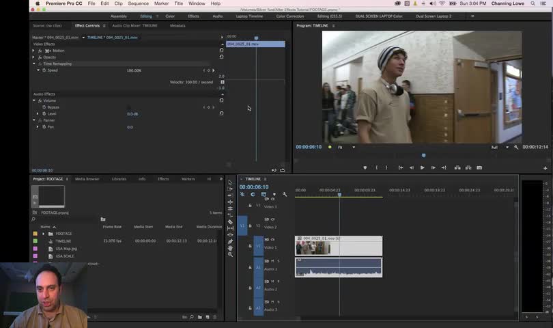
Task: Toggle Speed stopwatch animation
Action: (44, 70)
